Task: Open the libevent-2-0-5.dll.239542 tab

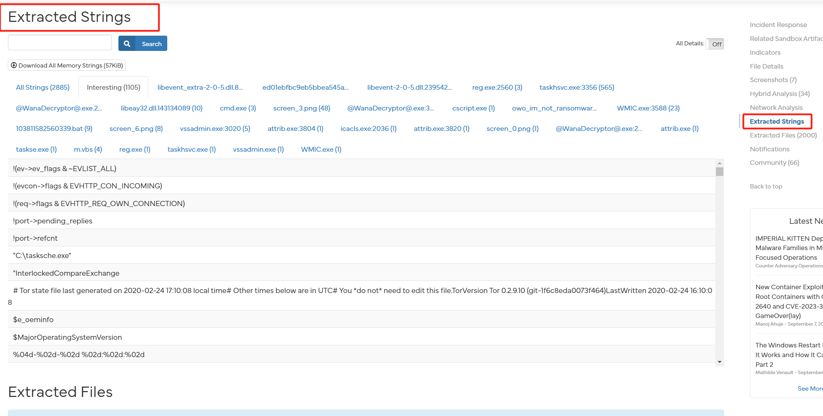Action: tap(410, 87)
